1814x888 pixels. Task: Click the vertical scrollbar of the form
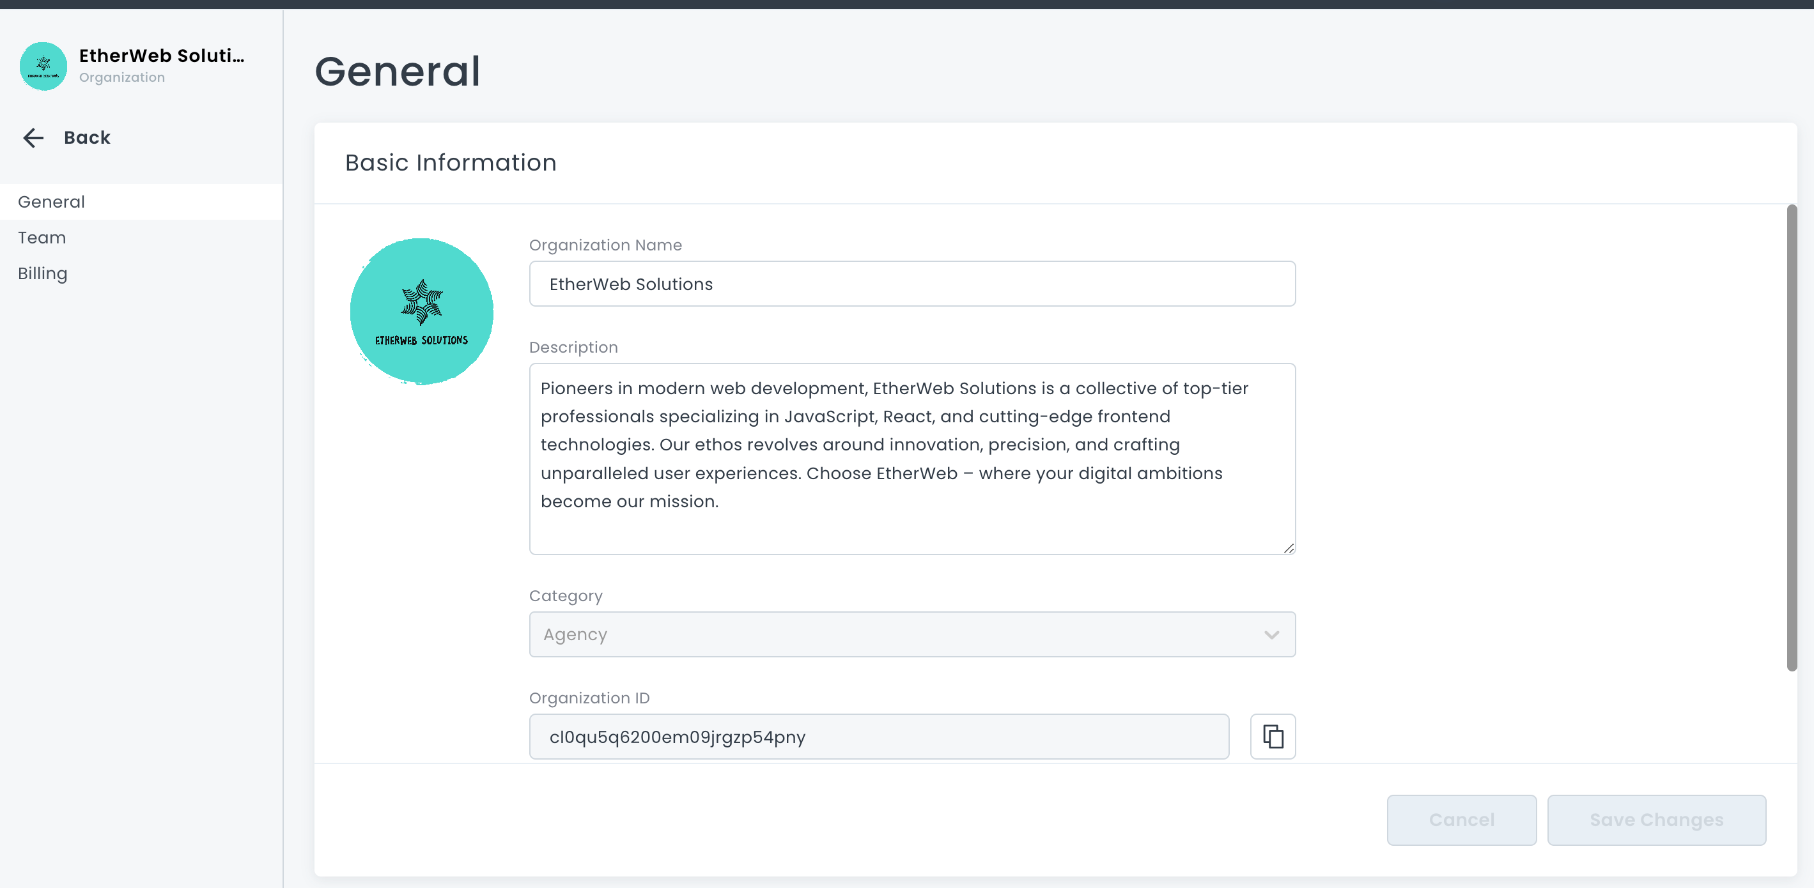pos(1791,436)
